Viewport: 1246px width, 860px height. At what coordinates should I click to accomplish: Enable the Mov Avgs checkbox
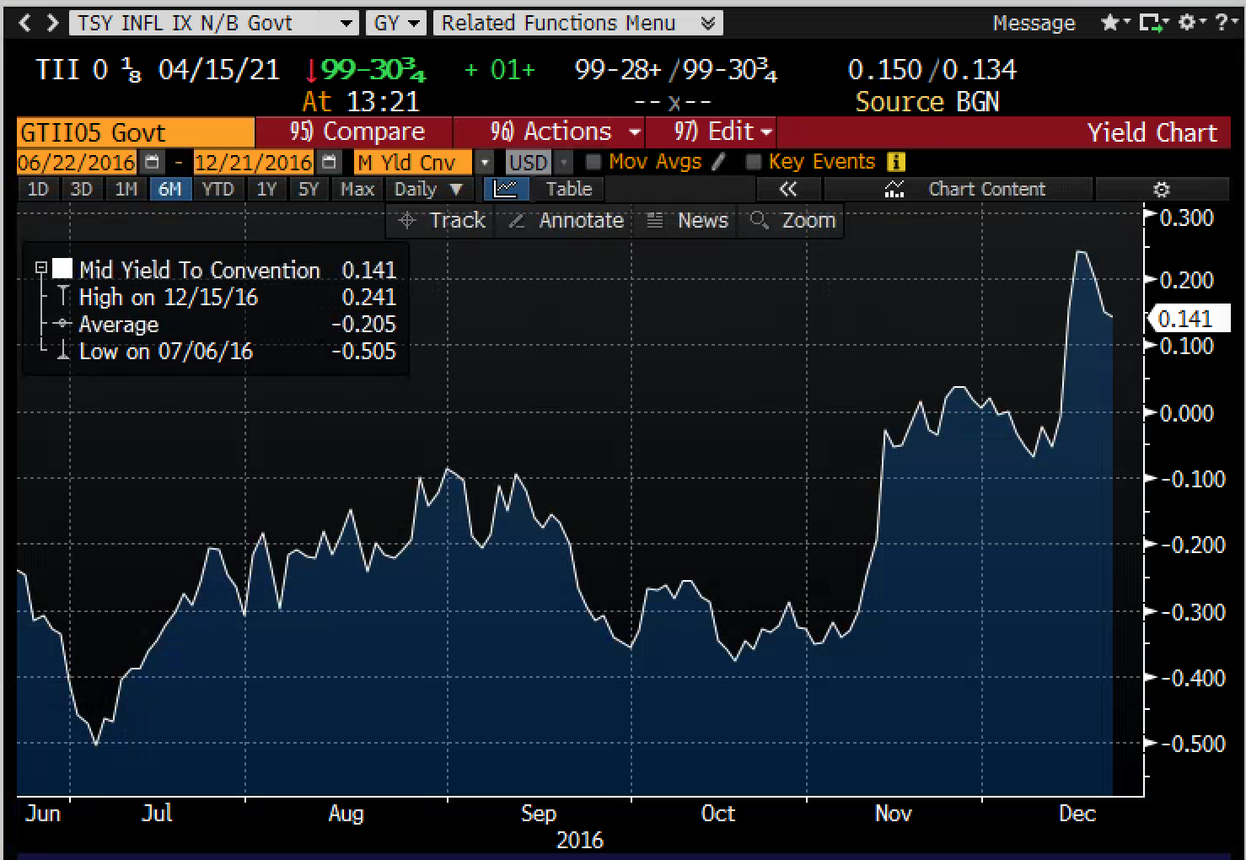pyautogui.click(x=593, y=161)
